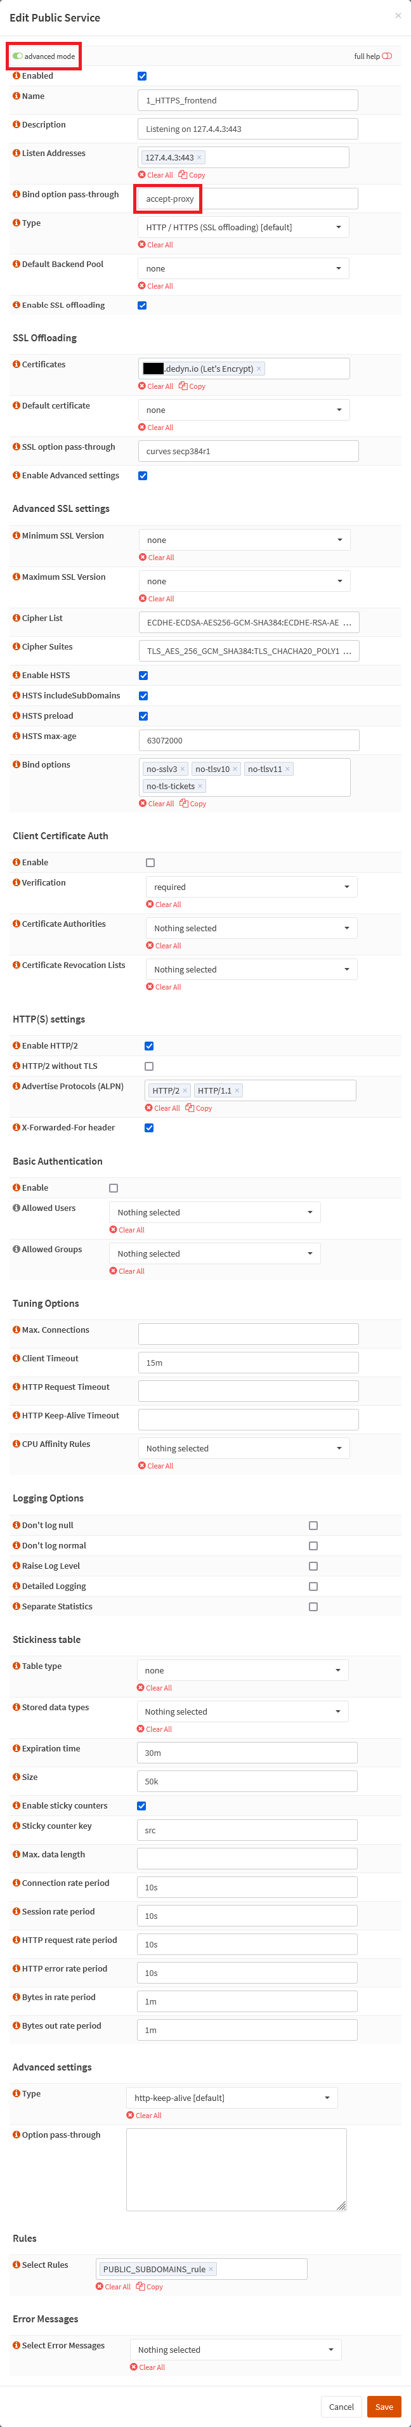This screenshot has width=411, height=2427.
Task: Remove no-sslv3 tag from Bind options
Action: tap(183, 769)
